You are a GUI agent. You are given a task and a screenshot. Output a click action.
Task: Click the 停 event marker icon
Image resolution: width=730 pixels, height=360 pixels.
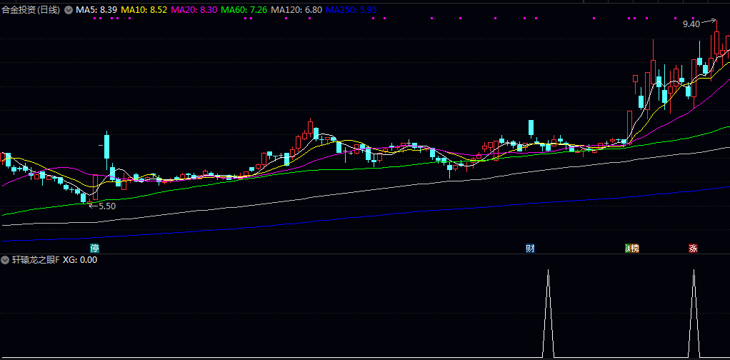(94, 249)
